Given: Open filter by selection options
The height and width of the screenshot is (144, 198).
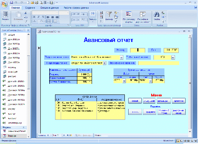Looking at the screenshot, I should 116,12.
